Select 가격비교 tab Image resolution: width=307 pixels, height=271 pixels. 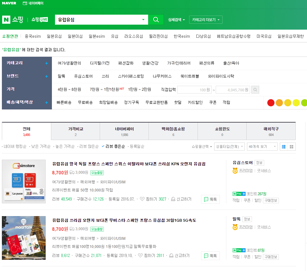(x=76, y=131)
